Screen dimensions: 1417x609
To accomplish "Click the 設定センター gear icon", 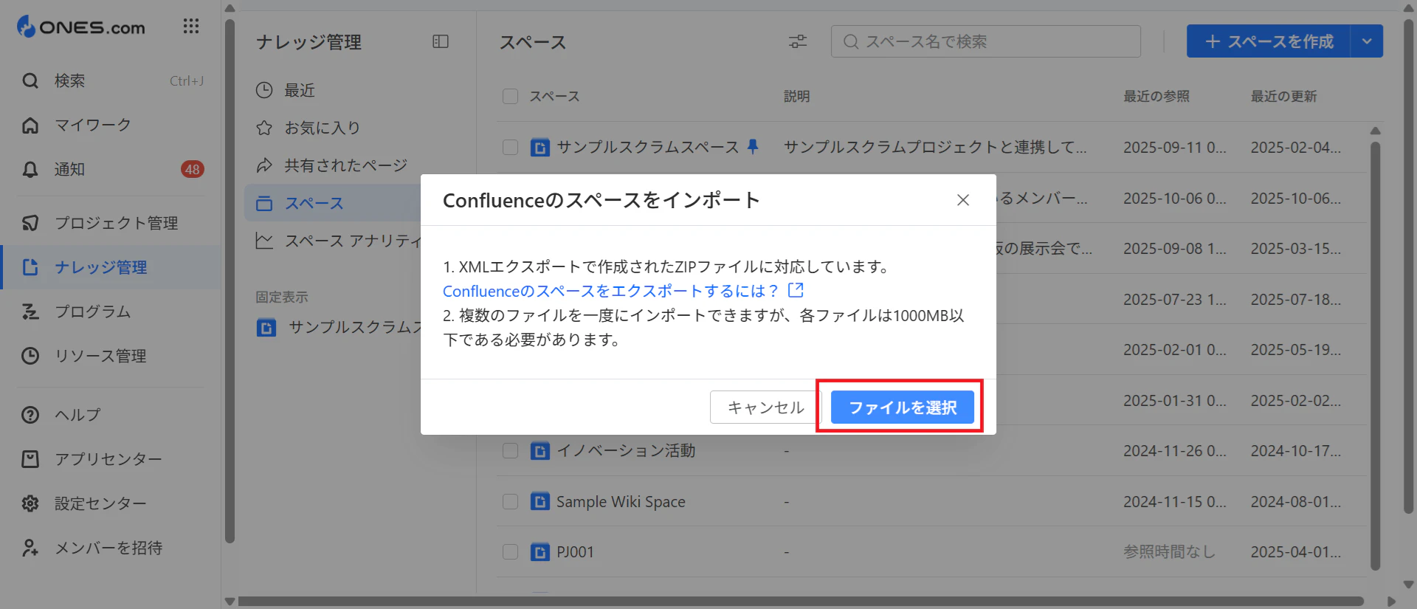I will (x=30, y=503).
